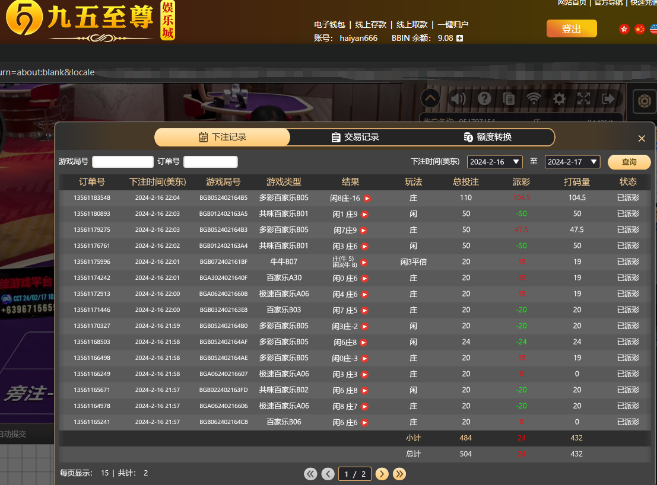The image size is (657, 485).
Task: Collapse the game toolbar with the up chevron
Action: [x=430, y=99]
